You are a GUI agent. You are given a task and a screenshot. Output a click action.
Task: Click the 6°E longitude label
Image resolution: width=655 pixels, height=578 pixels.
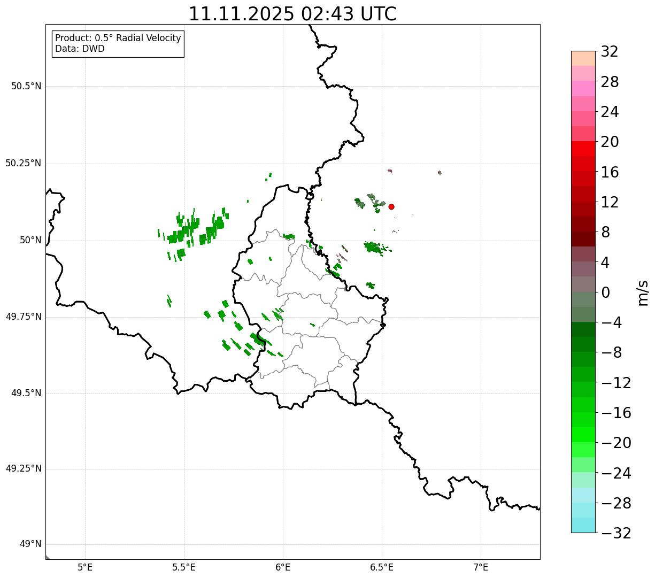coord(283,567)
